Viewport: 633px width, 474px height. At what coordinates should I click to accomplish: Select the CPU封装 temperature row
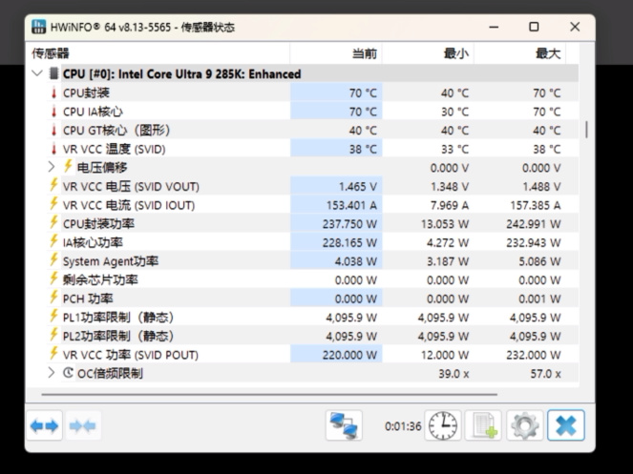[x=312, y=93]
